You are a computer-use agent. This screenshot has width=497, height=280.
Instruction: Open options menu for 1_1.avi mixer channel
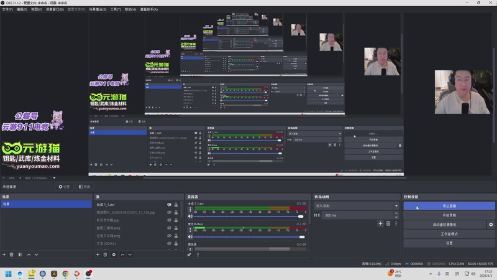coord(190,210)
